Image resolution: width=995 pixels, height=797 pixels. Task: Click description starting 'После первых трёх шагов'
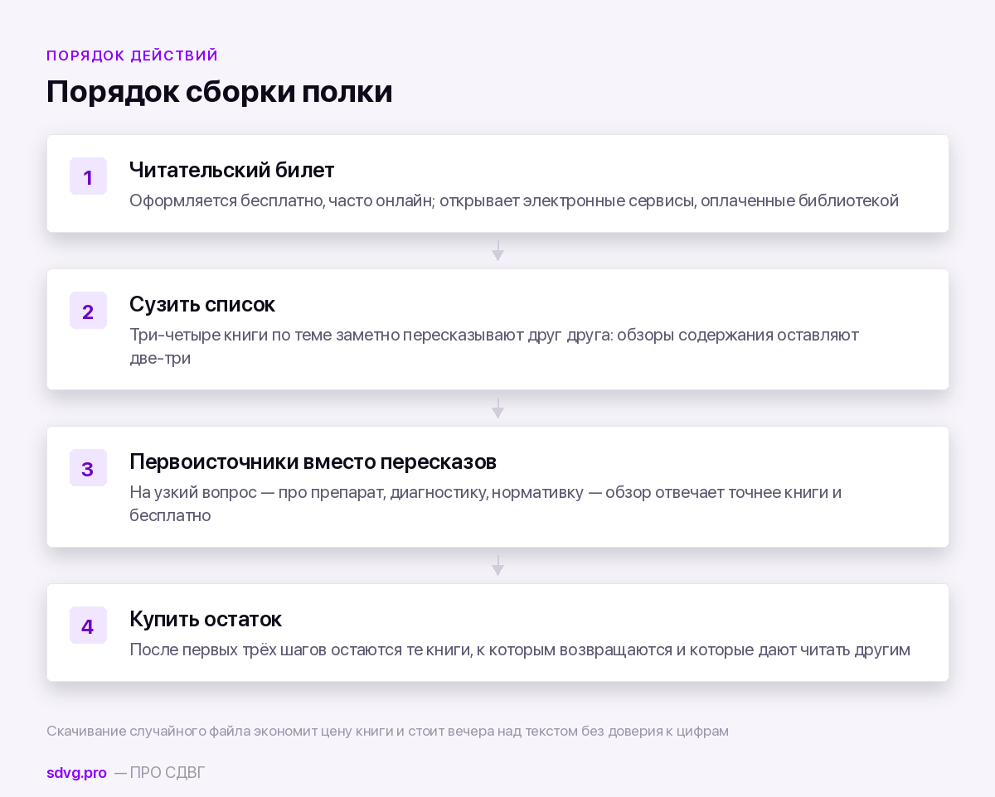coord(520,650)
